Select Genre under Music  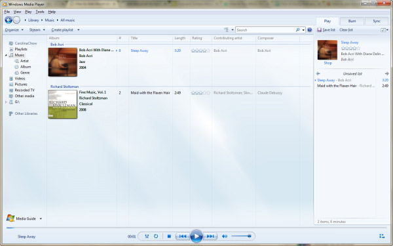[x=25, y=73]
